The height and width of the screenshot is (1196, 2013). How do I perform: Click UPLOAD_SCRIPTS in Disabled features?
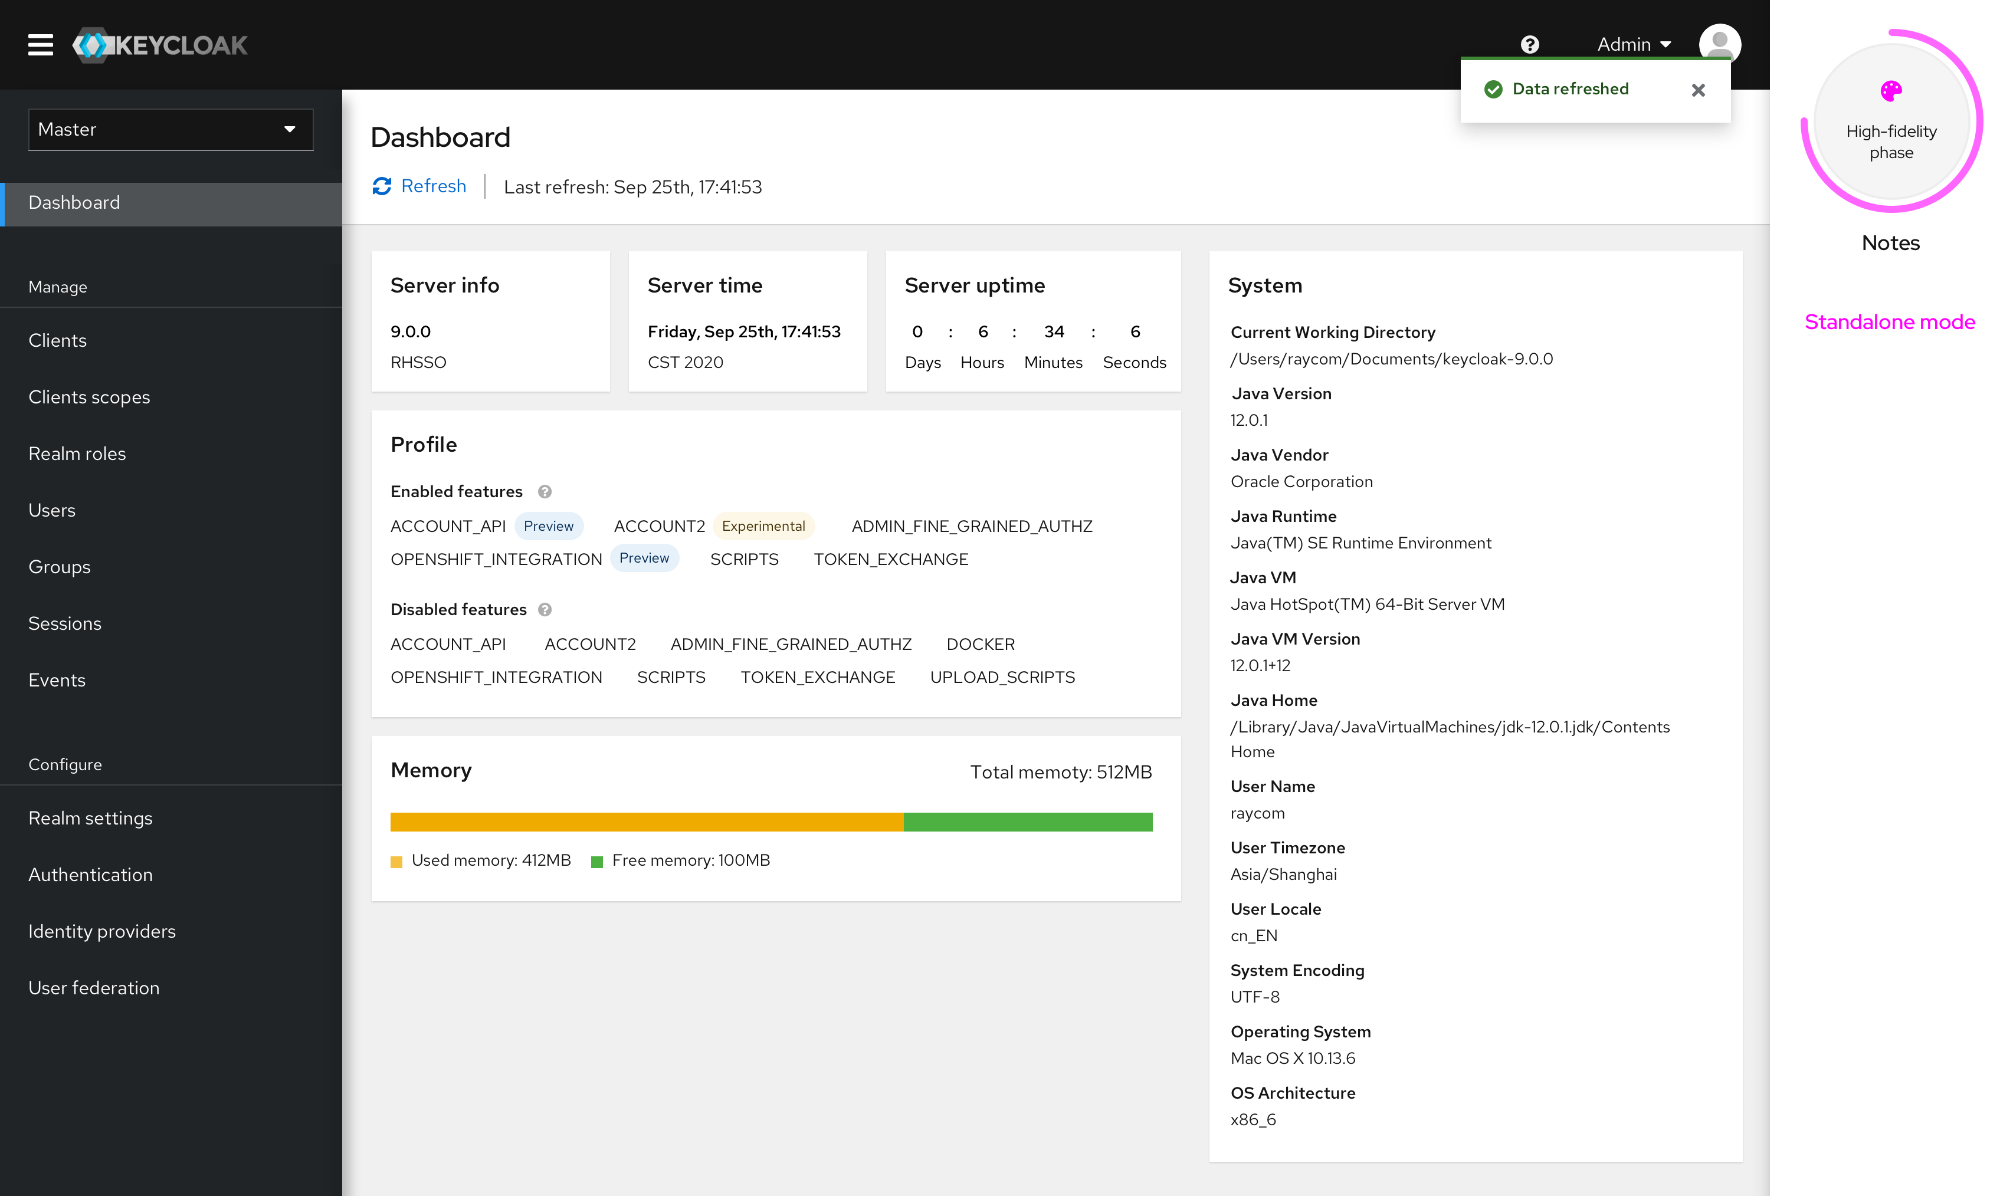1002,677
